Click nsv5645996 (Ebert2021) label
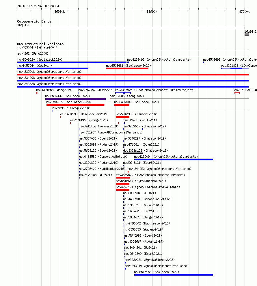Screen dimensions: 257x286 143,235
